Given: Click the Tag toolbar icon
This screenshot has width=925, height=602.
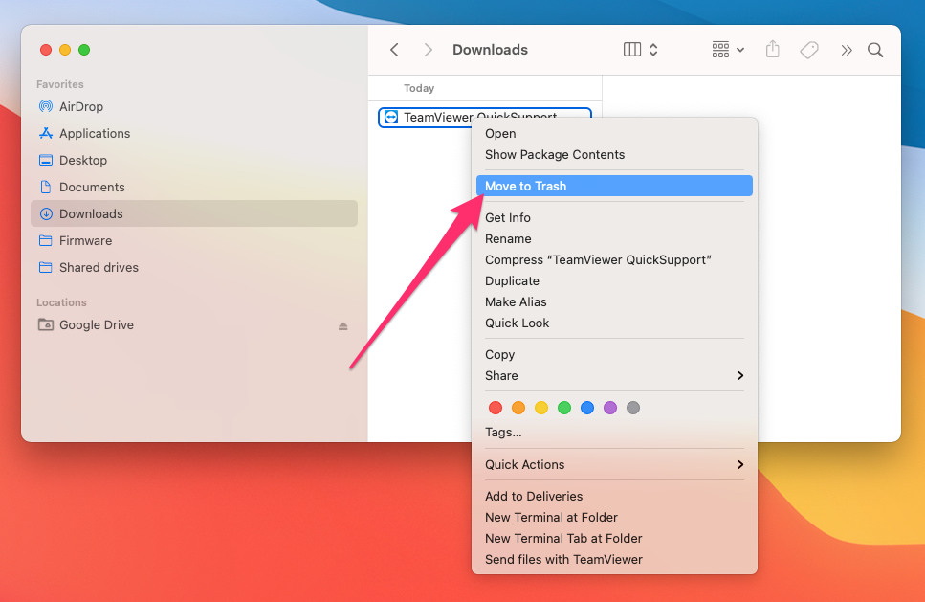Looking at the screenshot, I should (809, 50).
